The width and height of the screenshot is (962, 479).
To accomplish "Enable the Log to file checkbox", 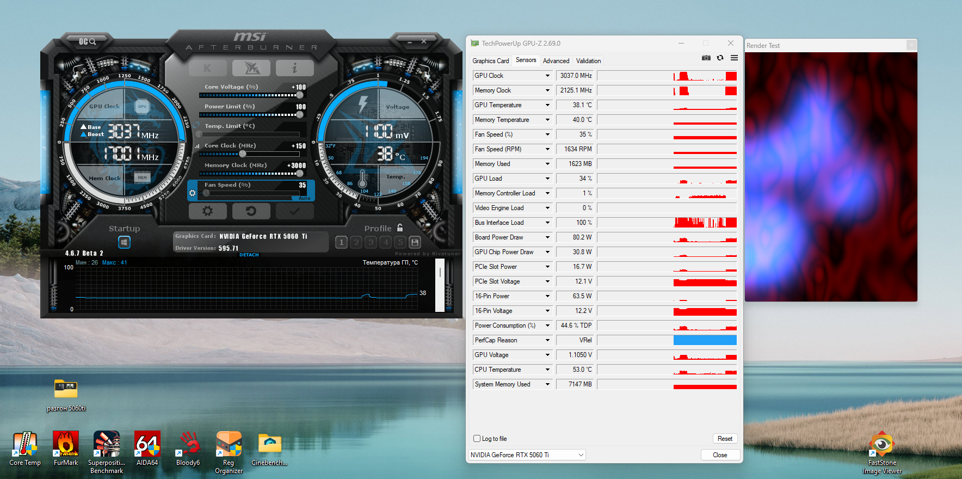I will point(477,439).
